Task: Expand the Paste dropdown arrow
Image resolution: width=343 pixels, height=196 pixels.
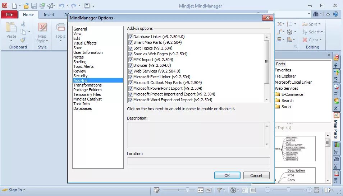Action: [11, 41]
